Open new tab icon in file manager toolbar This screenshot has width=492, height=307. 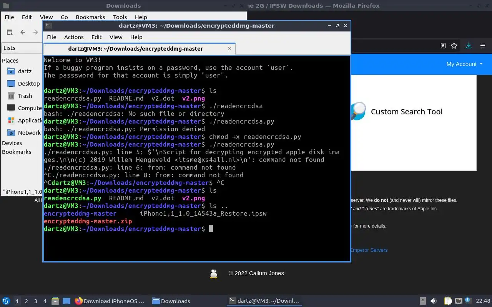10,32
